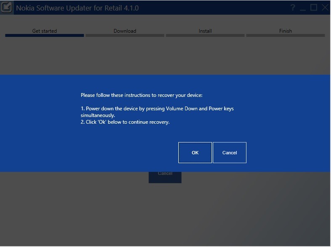Open the help question mark icon
Screen dimensions: 331x247
[x=293, y=8]
